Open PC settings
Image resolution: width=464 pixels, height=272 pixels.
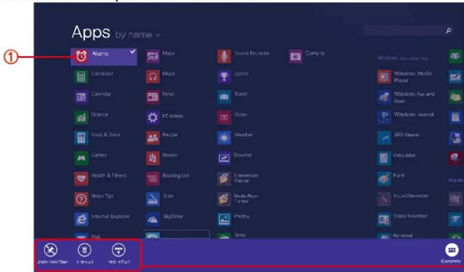(164, 117)
